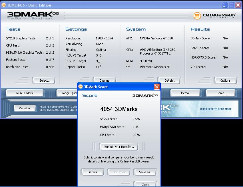Click the Microsoft Windows XP text
This screenshot has width=243, height=187.
155,67
